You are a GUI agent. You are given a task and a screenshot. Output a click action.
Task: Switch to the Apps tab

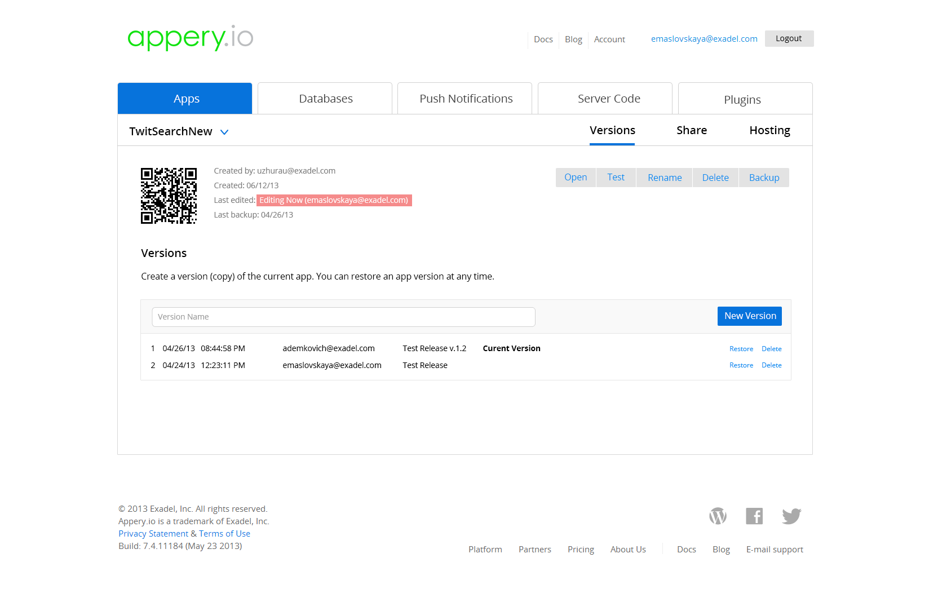tap(185, 99)
